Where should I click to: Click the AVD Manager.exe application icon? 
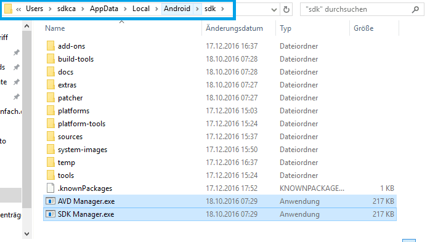(51, 201)
